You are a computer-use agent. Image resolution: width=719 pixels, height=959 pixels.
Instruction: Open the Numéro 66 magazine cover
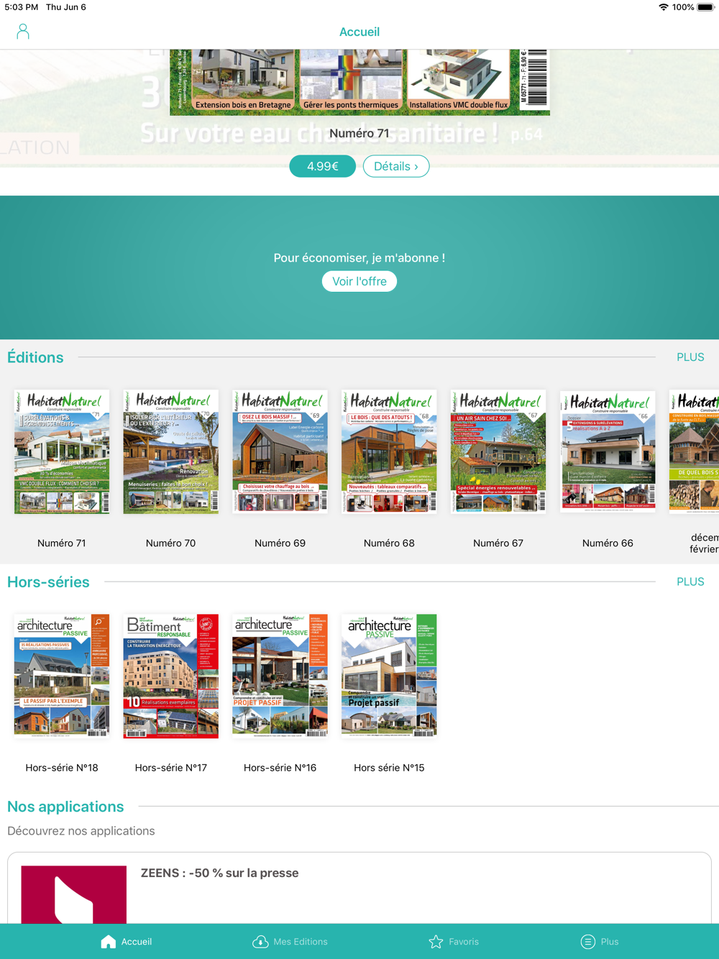(608, 451)
